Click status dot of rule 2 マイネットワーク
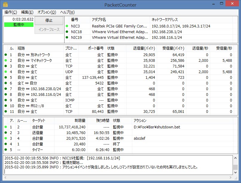Image resolution: width=241 pixels, height=183 pixels. [x=6, y=60]
